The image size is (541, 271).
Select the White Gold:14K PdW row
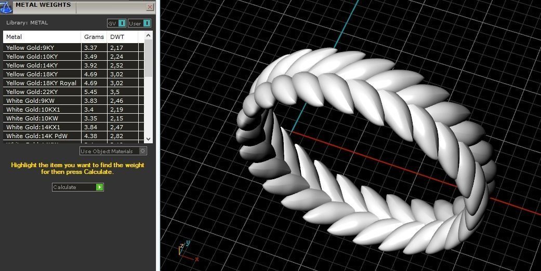coord(73,136)
